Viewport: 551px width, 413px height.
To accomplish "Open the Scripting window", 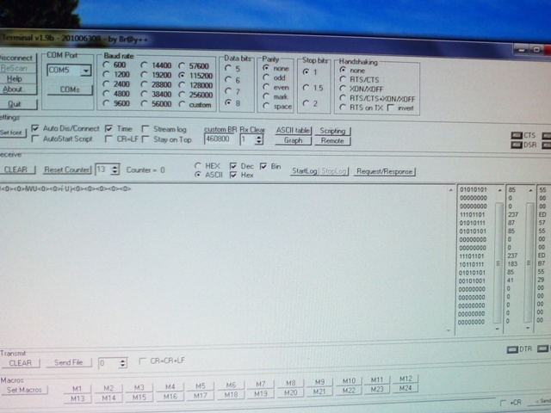I will coord(332,131).
